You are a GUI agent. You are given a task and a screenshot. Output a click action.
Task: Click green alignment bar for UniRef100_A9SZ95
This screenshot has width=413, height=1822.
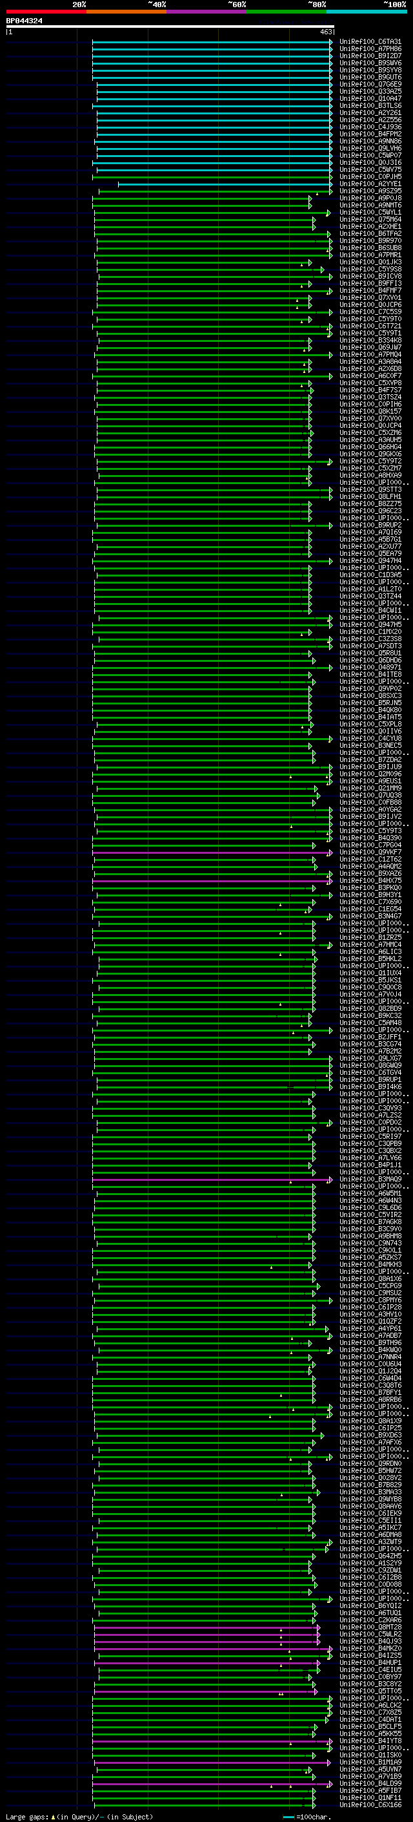[x=216, y=191]
